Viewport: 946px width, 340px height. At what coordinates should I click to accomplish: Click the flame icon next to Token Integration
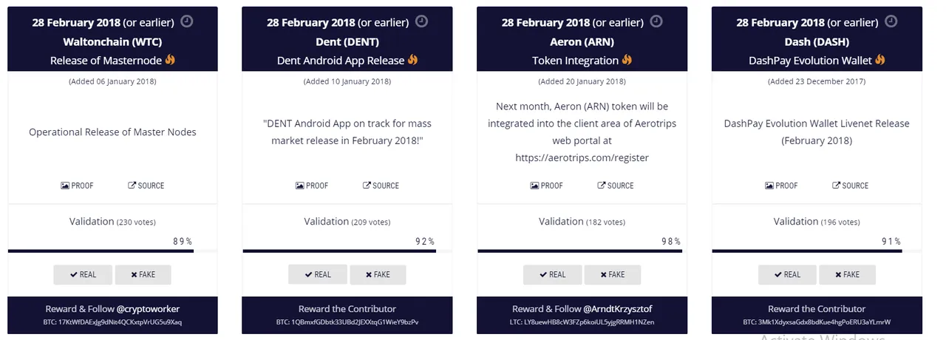click(x=627, y=59)
